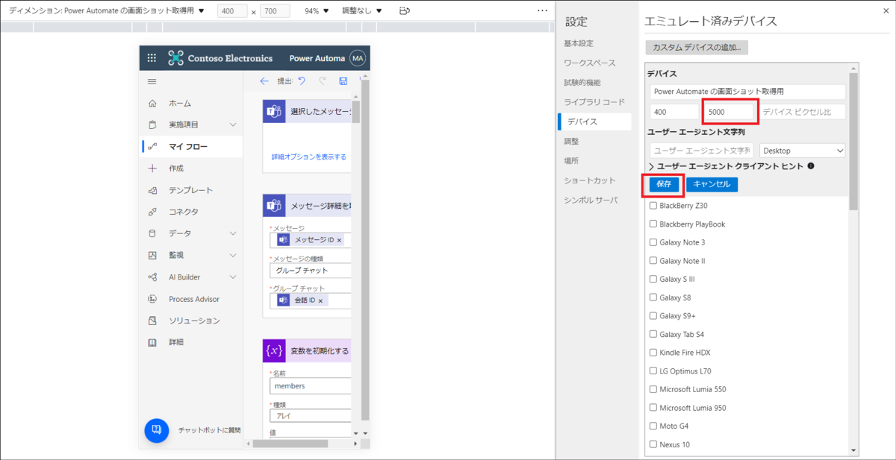Open the chatbot round blue button
The width and height of the screenshot is (896, 460).
coord(157,430)
